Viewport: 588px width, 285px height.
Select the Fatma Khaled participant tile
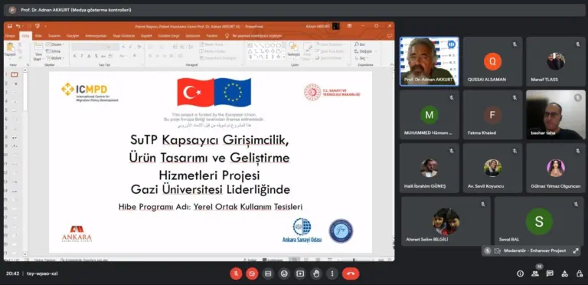click(x=492, y=115)
